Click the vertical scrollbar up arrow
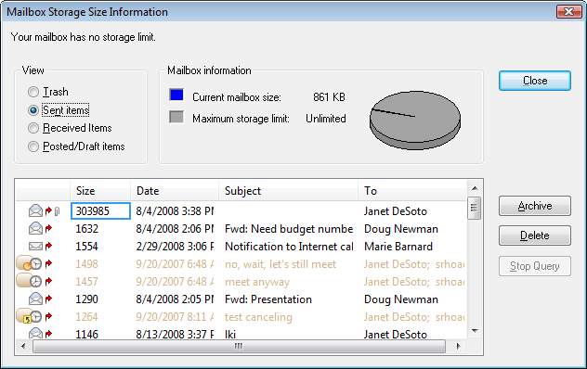This screenshot has width=587, height=369. (475, 188)
